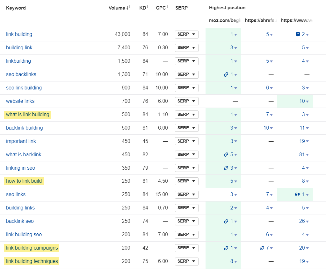Open the SERP dropdown for "link building"

pyautogui.click(x=186, y=34)
